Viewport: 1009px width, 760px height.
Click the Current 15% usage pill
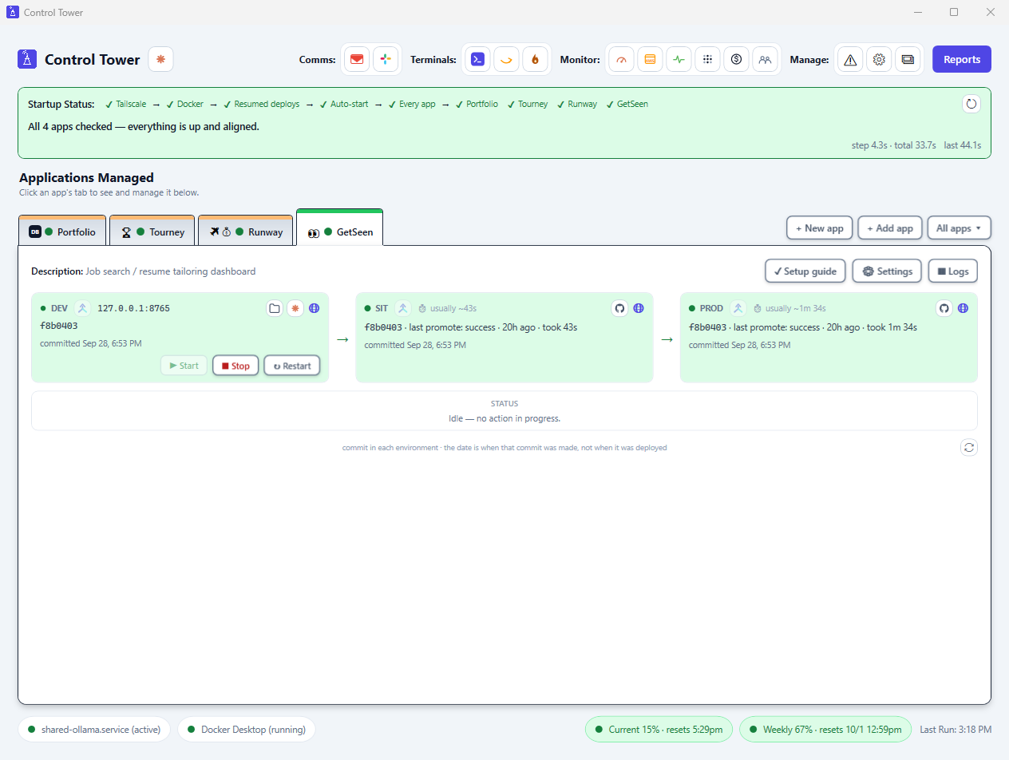point(659,729)
